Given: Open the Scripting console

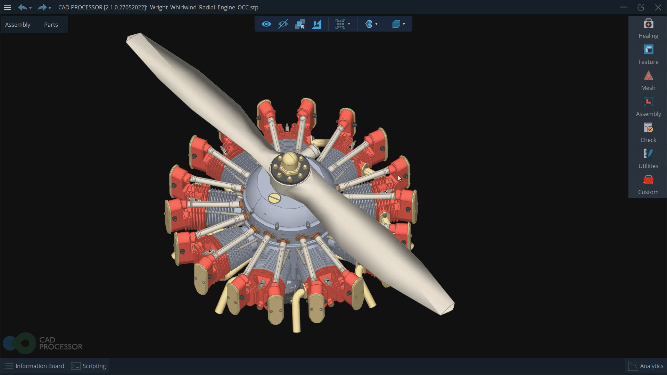Looking at the screenshot, I should (89, 366).
